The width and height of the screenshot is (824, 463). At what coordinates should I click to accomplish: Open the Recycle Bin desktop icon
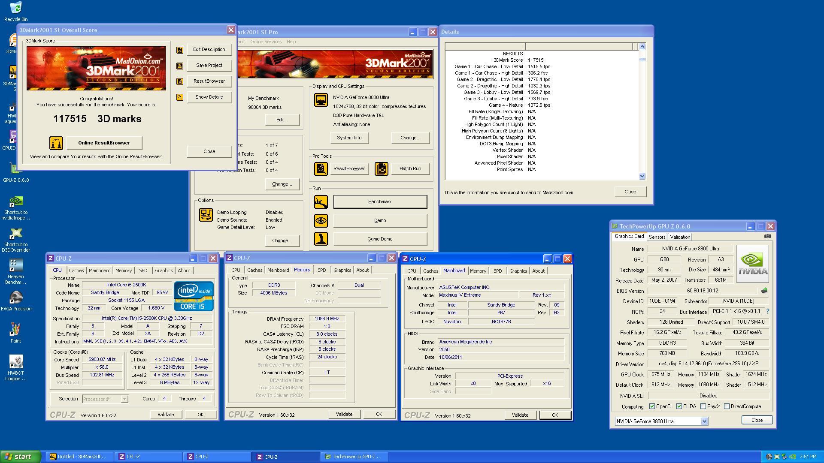(x=16, y=12)
